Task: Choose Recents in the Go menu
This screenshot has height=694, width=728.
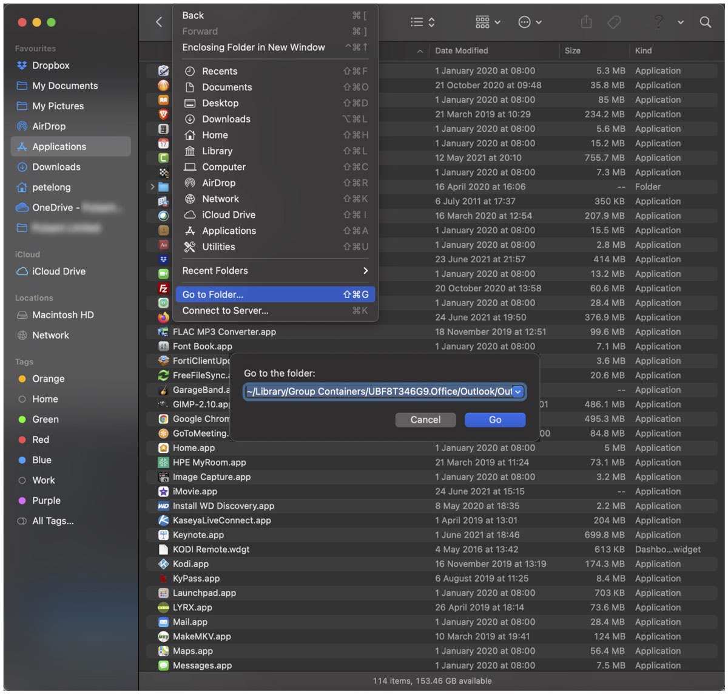Action: click(275, 71)
